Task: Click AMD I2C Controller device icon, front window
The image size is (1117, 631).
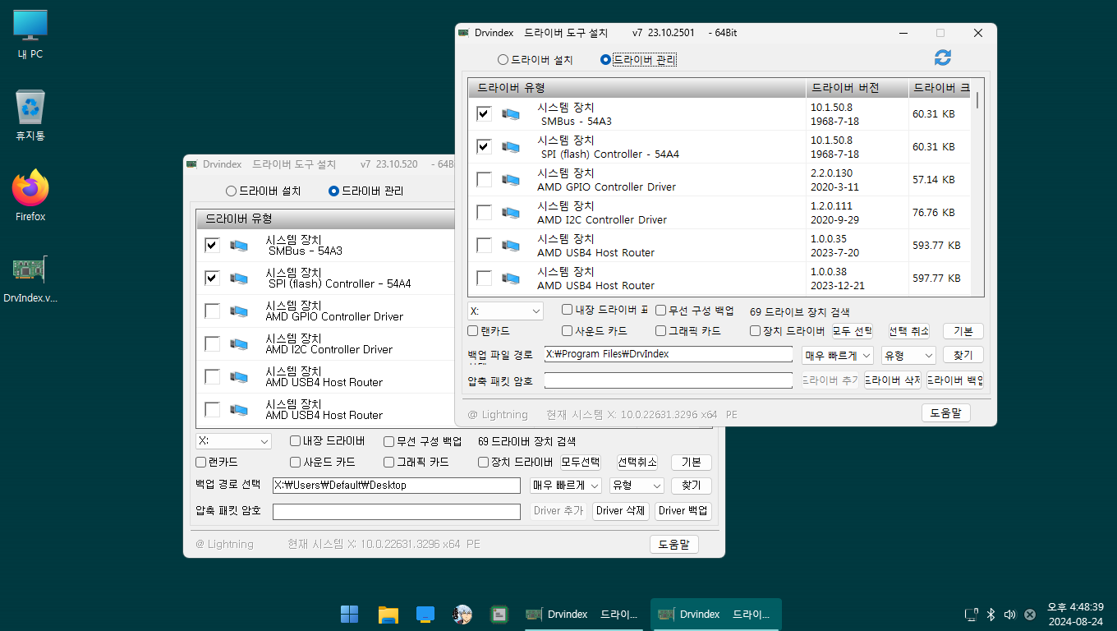Action: click(511, 213)
